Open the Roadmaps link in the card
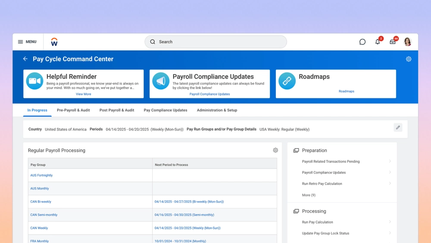Screen dimensions: 431x243 pyautogui.click(x=346, y=92)
